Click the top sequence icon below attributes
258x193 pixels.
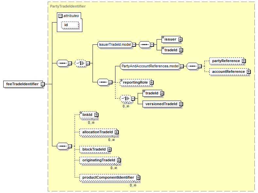62,63
